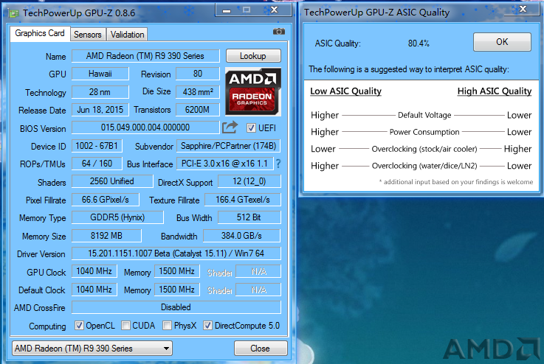Click Overclocking (water/dice/LN2) label
544x364 pixels.
tap(424, 166)
